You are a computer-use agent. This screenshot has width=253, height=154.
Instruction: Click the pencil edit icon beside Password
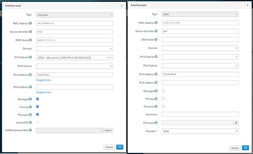click(236, 123)
